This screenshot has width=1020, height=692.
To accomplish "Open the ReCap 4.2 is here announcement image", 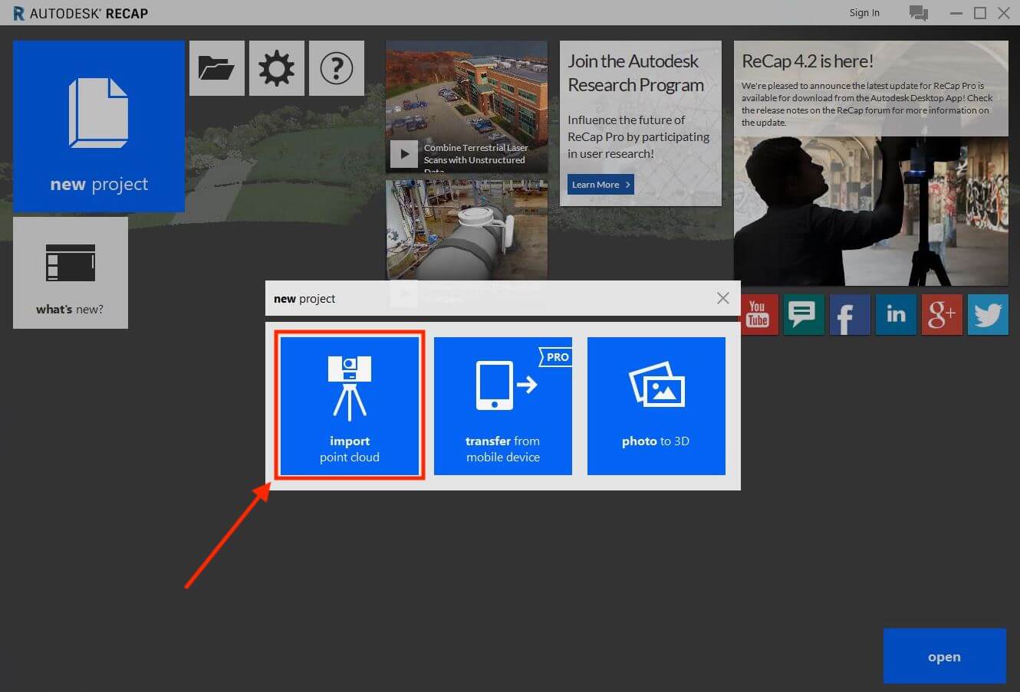I will click(x=871, y=211).
